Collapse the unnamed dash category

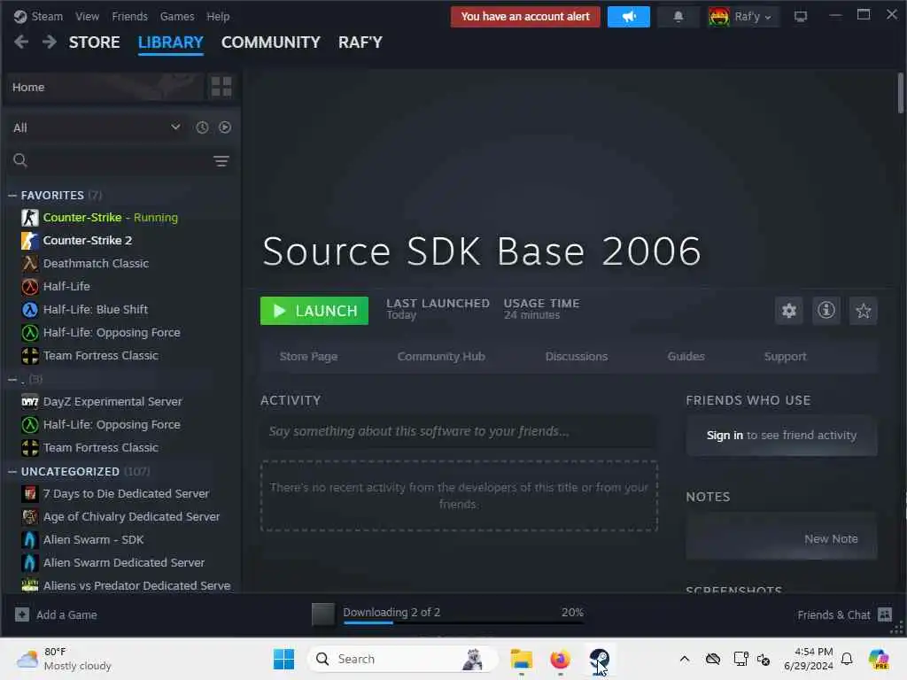pyautogui.click(x=12, y=379)
